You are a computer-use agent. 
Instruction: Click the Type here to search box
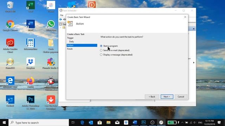pyautogui.click(x=39, y=122)
